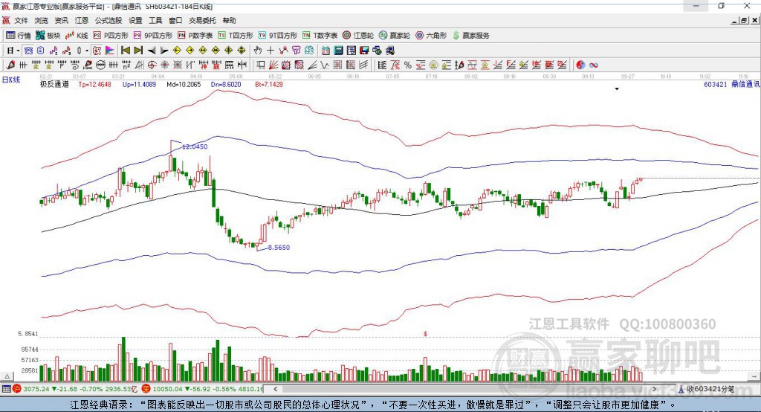Click the stock code 603421 label

click(x=716, y=84)
